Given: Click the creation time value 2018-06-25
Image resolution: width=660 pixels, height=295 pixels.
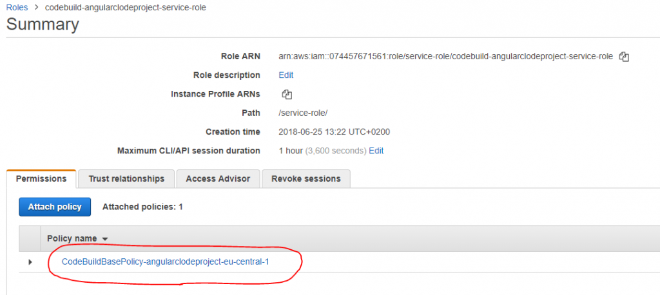Looking at the screenshot, I should click(x=334, y=132).
